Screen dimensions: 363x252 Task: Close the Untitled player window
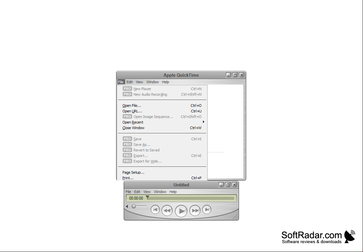click(x=234, y=185)
